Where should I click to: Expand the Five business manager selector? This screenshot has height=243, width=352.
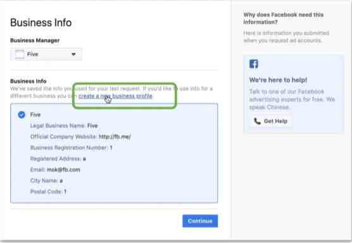click(x=46, y=54)
